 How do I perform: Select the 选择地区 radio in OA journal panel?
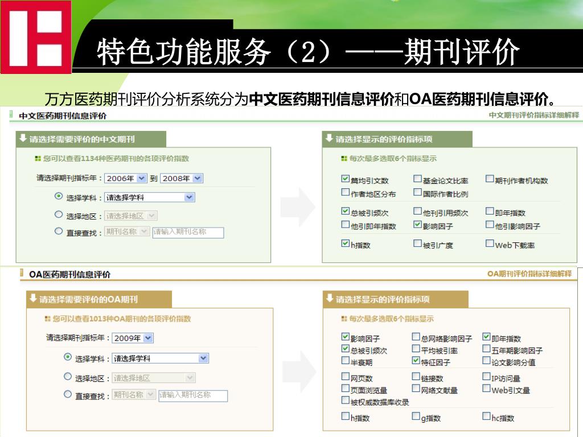click(68, 377)
